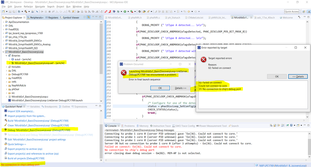Click the Clear Console icon
Screen dimensions: 311x167
(271, 125)
